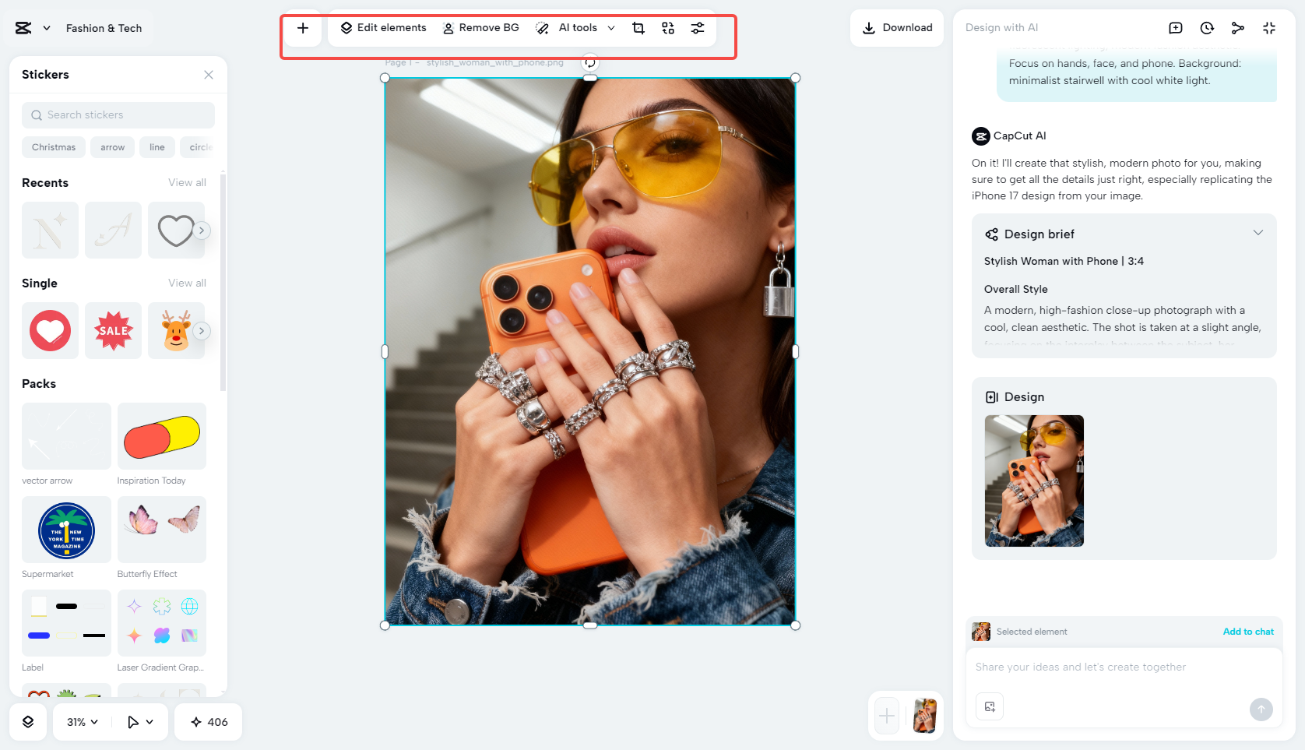Open the Crop tool from the toolbar
The height and width of the screenshot is (750, 1305).
(638, 28)
